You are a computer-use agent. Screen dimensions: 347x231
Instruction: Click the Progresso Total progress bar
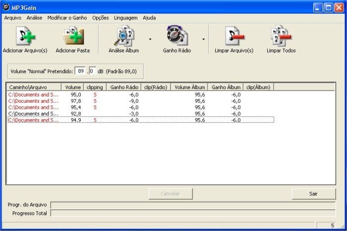pos(193,213)
